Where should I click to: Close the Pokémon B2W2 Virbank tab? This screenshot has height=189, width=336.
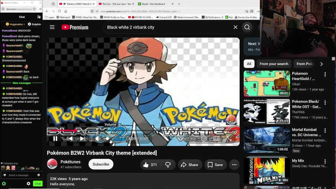93,4
